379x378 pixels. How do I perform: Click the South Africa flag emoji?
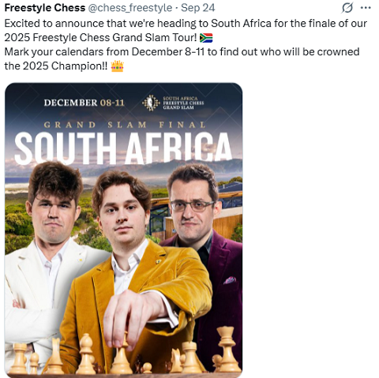[206, 38]
